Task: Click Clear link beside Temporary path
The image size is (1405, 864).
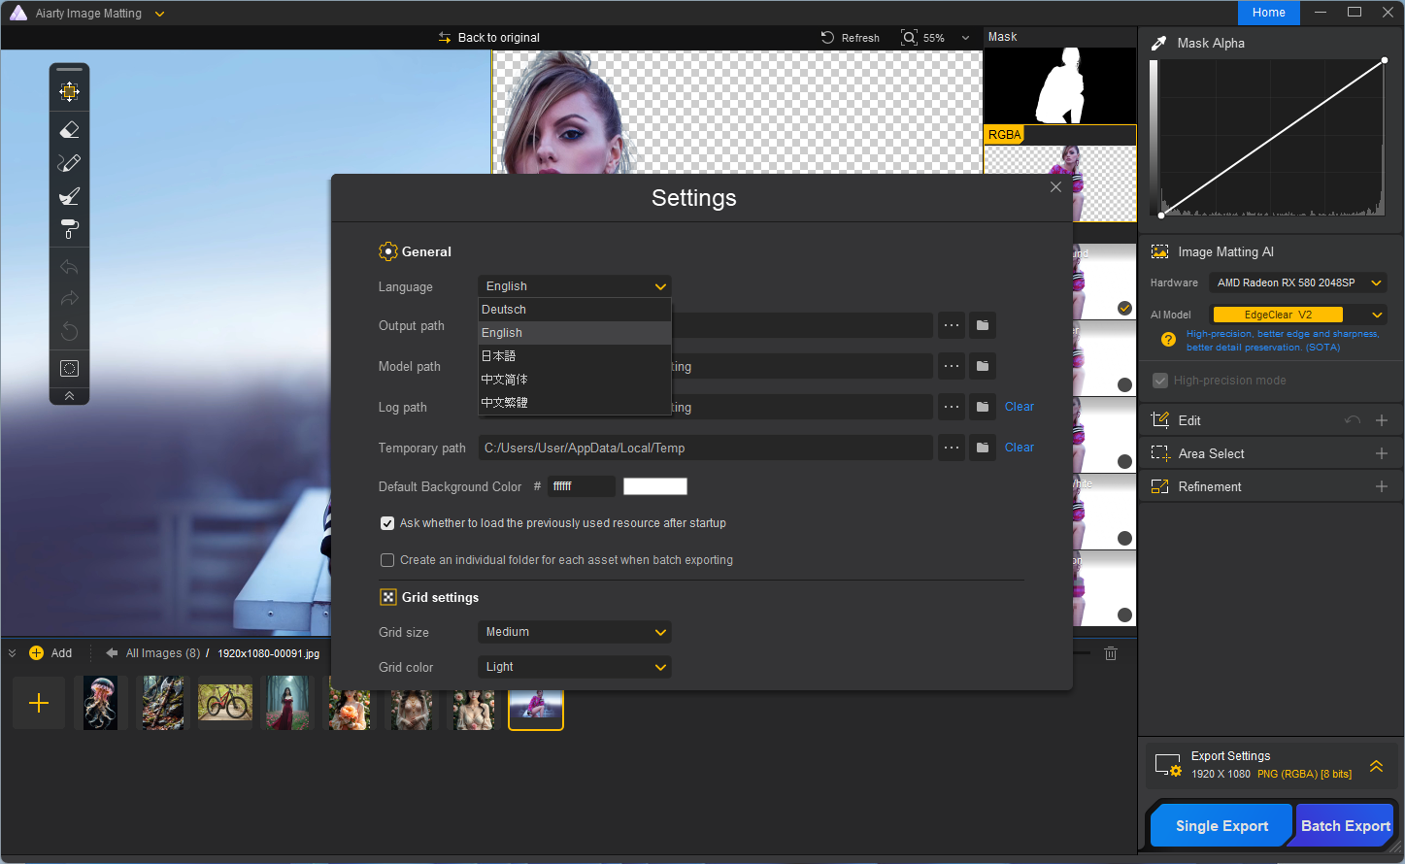Action: (x=1019, y=448)
